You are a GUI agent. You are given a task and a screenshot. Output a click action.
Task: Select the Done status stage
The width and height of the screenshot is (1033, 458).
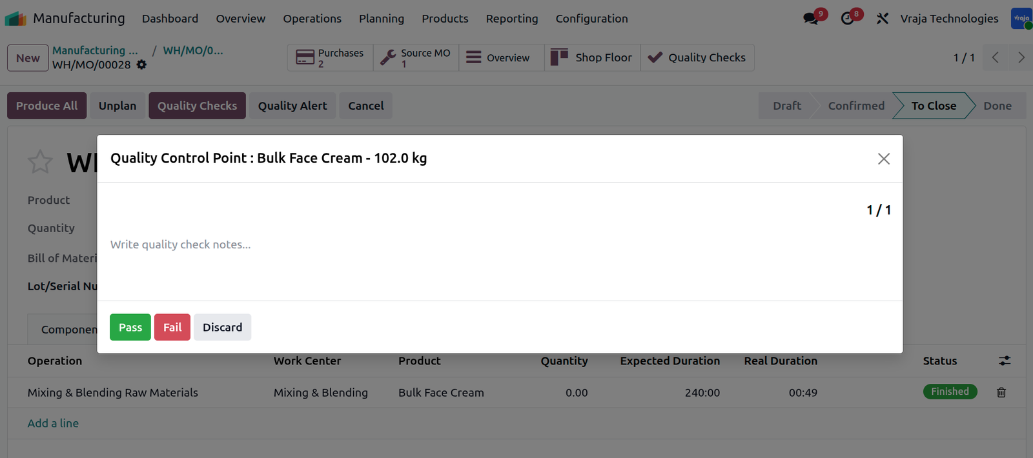(x=997, y=106)
